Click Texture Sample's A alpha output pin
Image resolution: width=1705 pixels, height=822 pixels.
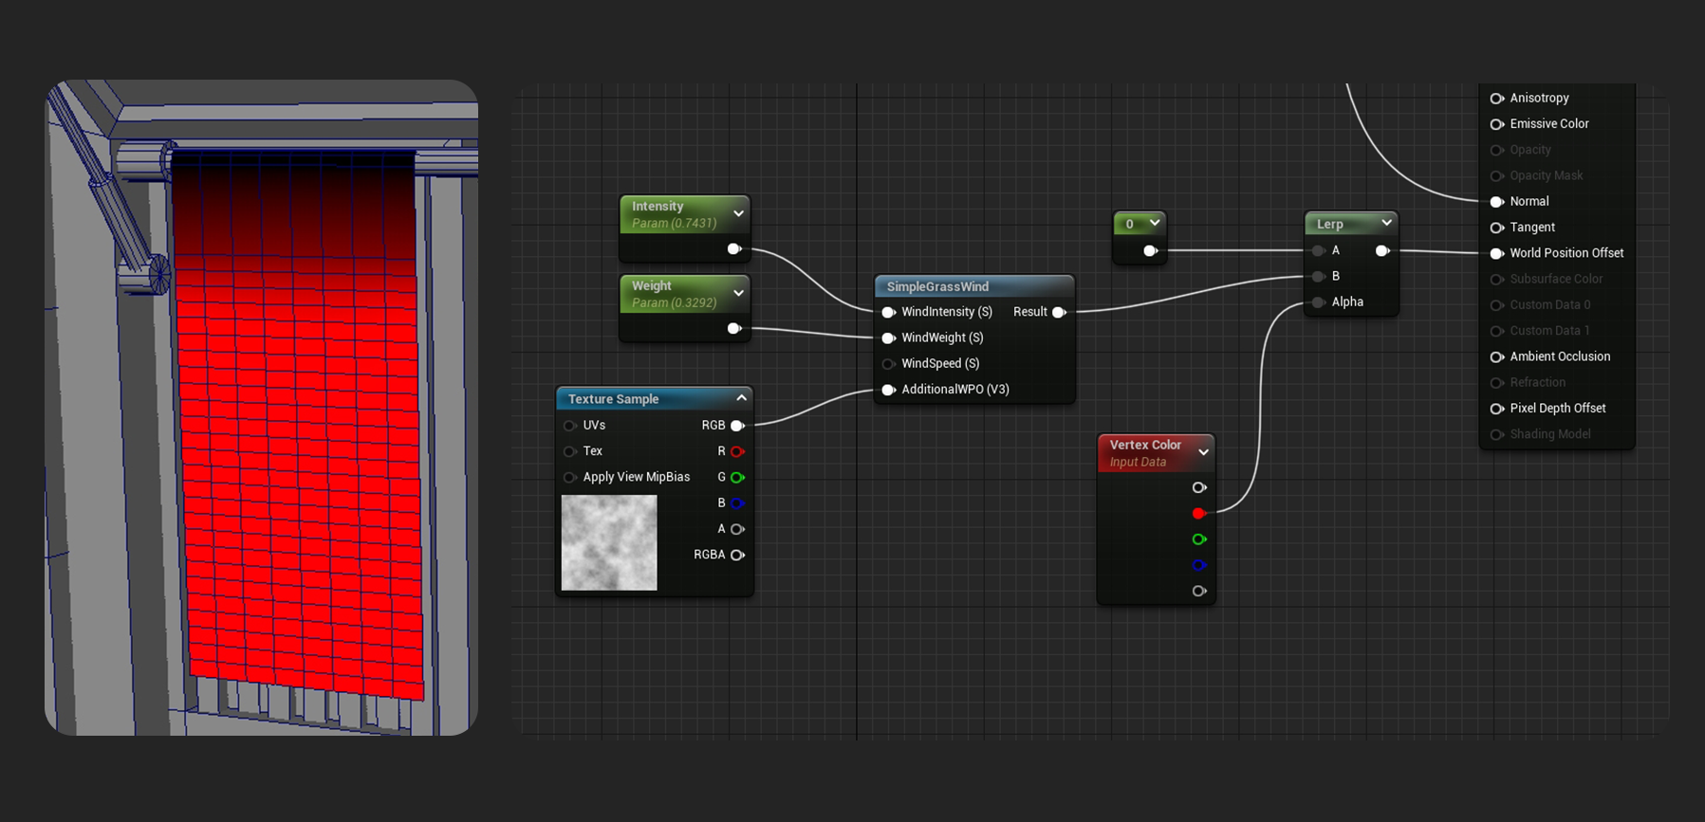[737, 529]
